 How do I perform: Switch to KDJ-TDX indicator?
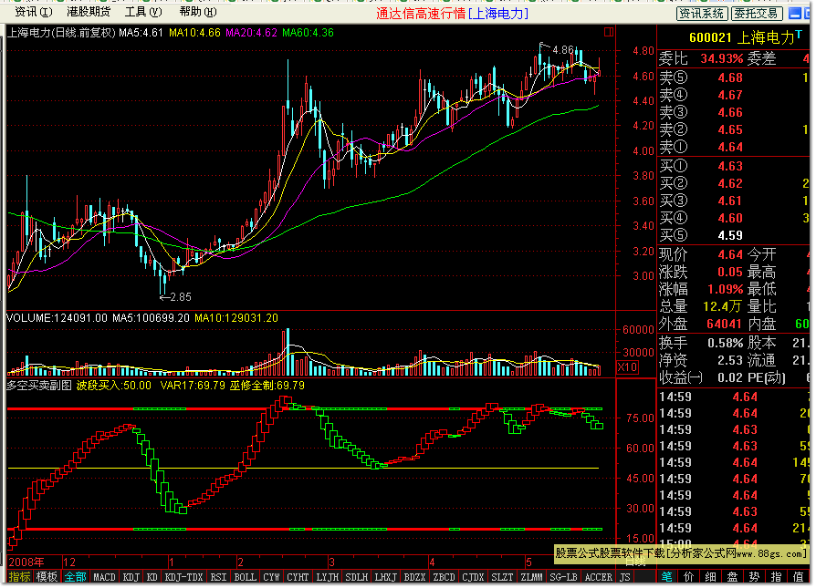click(x=183, y=577)
